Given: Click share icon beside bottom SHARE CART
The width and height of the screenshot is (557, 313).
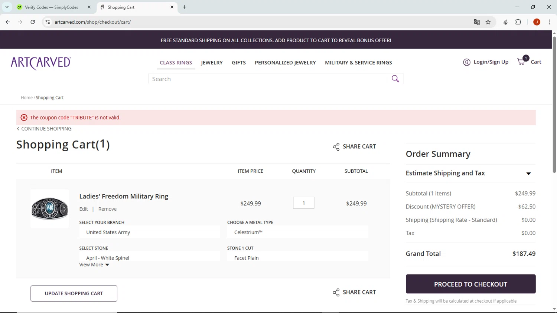Looking at the screenshot, I should pyautogui.click(x=336, y=293).
